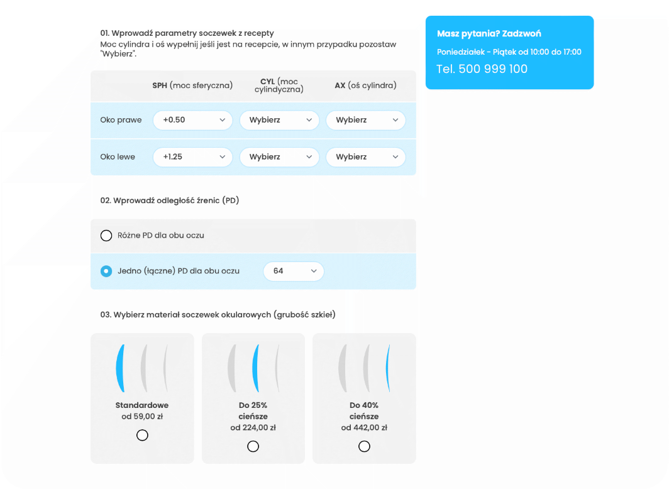Viewport: 669px width, 489px height.
Task: Open the PD value dropdown showing 64
Action: [293, 271]
